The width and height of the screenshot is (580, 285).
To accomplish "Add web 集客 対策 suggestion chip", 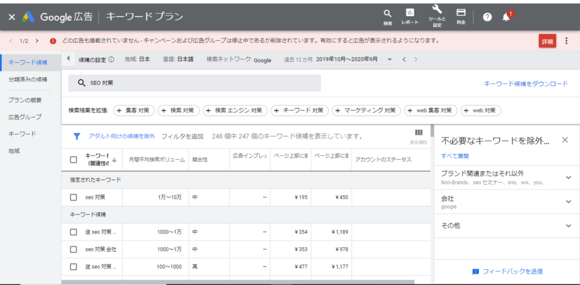I will point(430,110).
